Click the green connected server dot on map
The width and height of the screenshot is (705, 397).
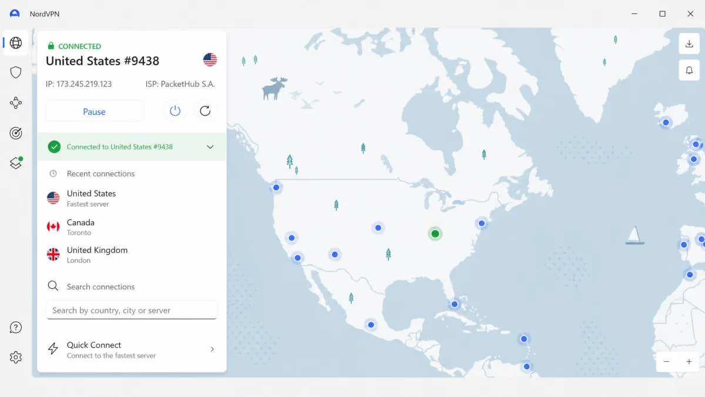click(435, 233)
